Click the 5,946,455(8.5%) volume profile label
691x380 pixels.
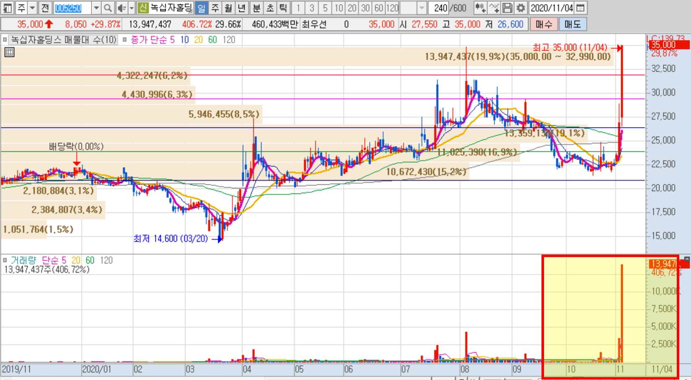(x=224, y=114)
